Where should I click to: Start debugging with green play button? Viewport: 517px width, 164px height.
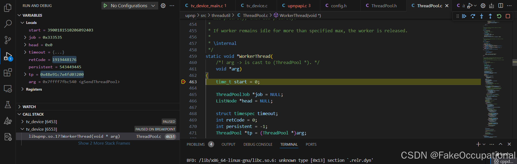(105, 6)
